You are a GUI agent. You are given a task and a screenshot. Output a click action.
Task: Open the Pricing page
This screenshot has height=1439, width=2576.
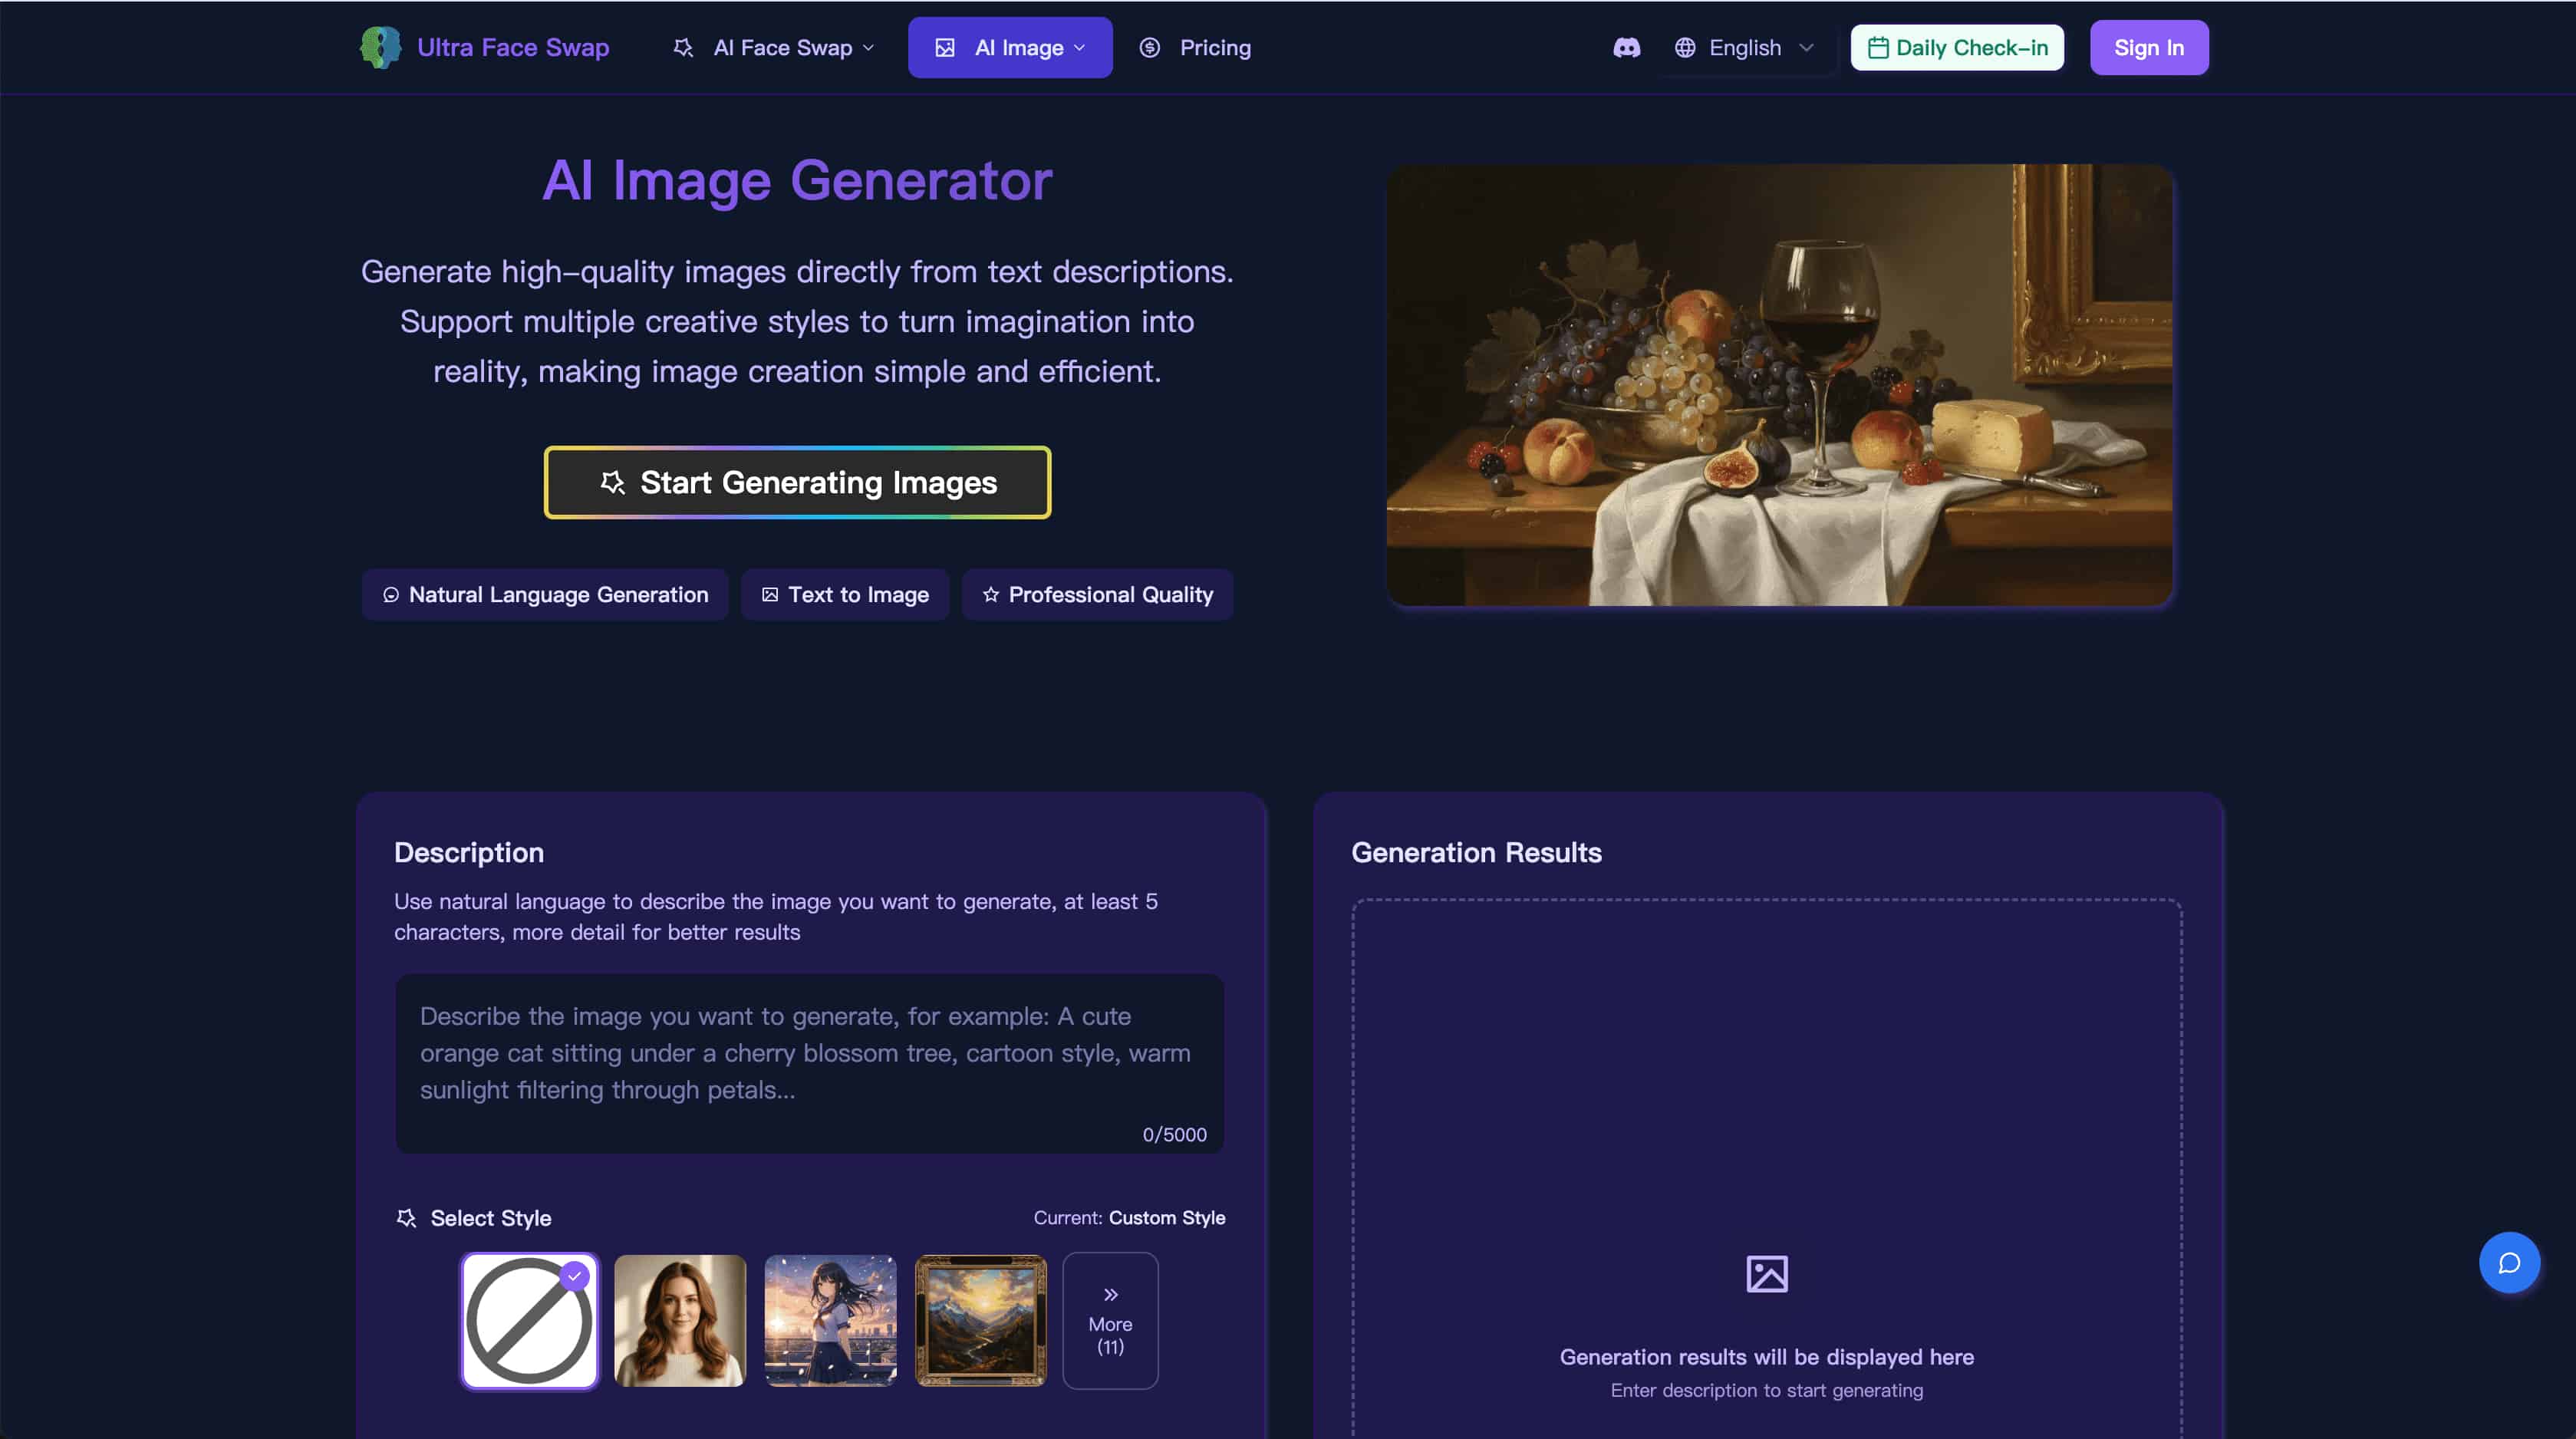tap(1214, 47)
